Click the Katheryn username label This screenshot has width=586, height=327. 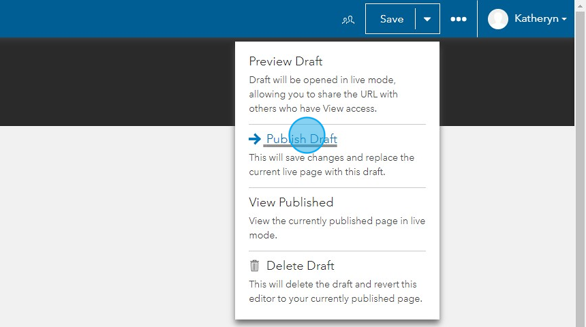click(x=536, y=18)
